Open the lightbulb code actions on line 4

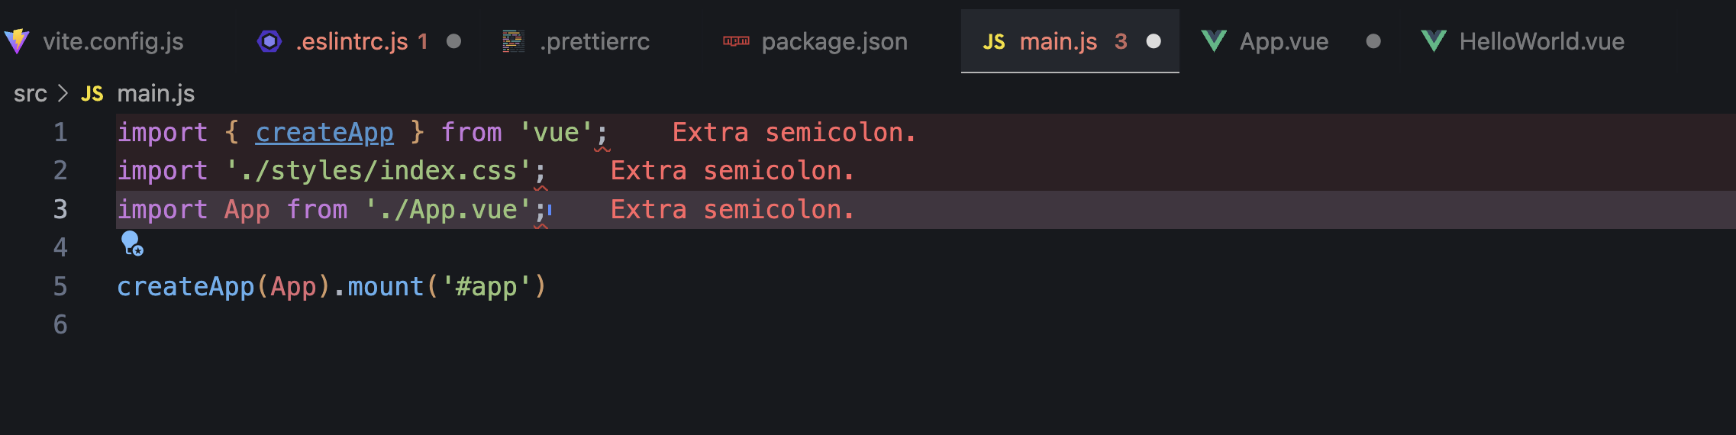point(132,243)
